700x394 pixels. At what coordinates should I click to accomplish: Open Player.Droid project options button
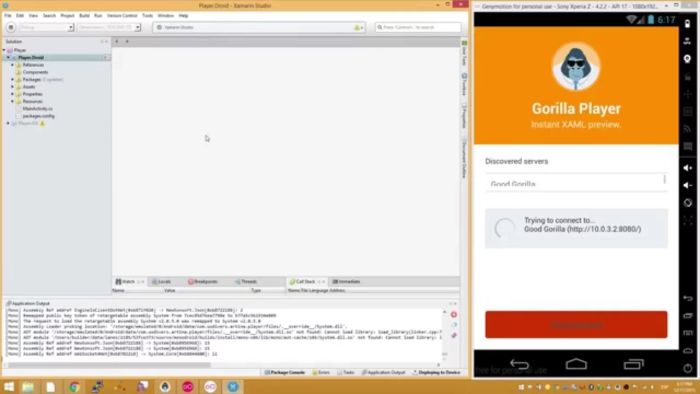[x=107, y=57]
